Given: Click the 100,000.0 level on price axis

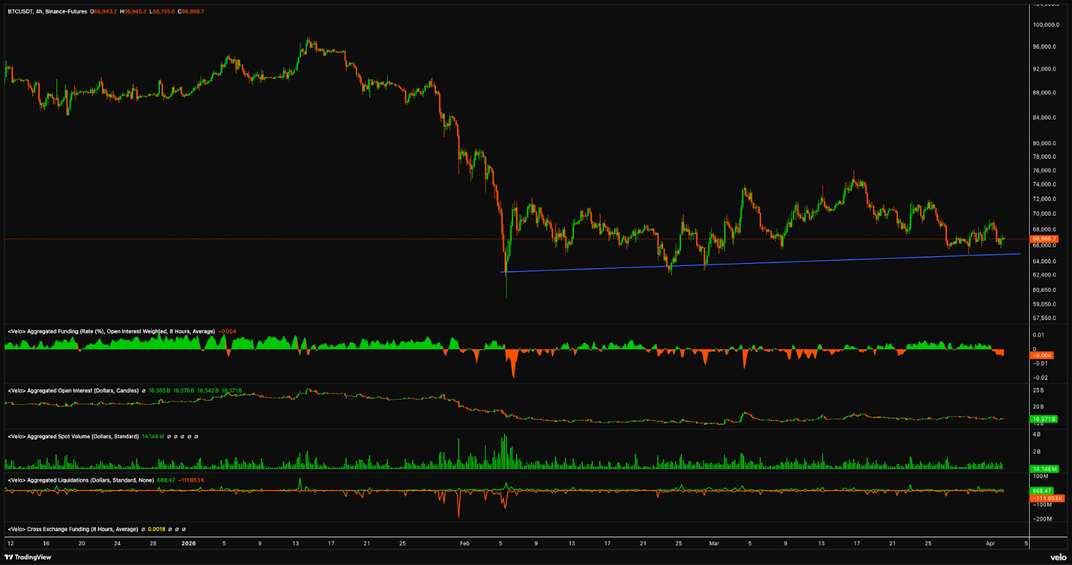Looking at the screenshot, I should point(1045,25).
